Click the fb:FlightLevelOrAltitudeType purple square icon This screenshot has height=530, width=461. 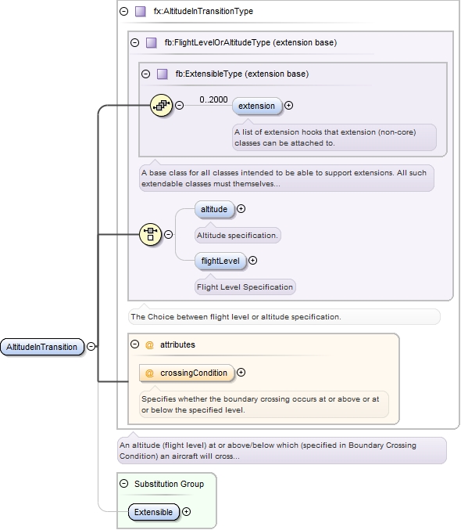click(151, 42)
